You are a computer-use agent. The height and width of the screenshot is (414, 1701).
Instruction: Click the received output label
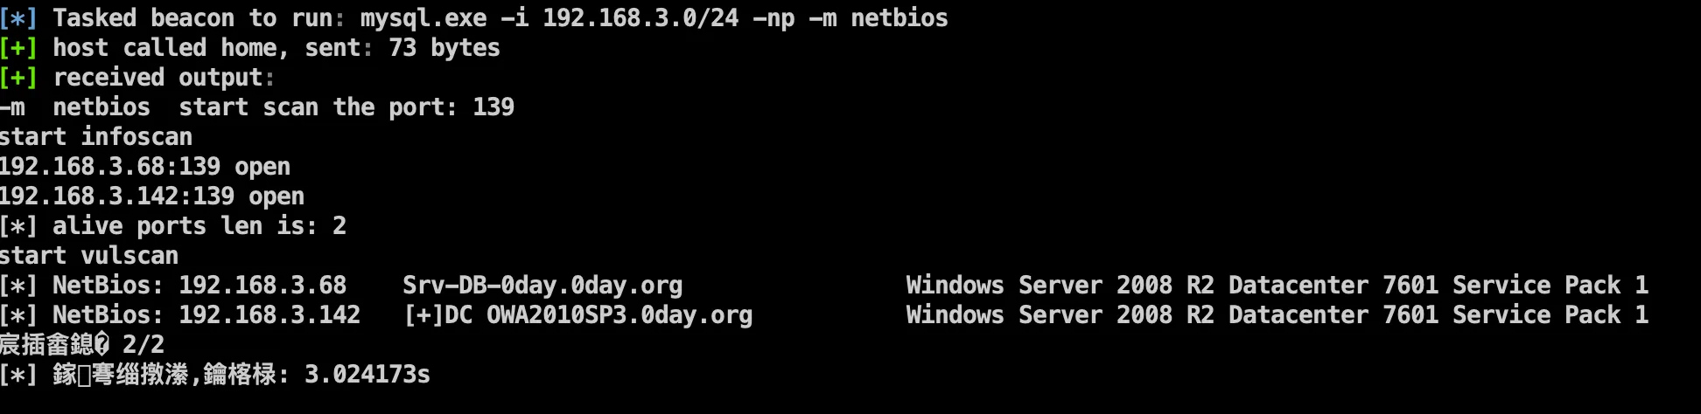(157, 78)
